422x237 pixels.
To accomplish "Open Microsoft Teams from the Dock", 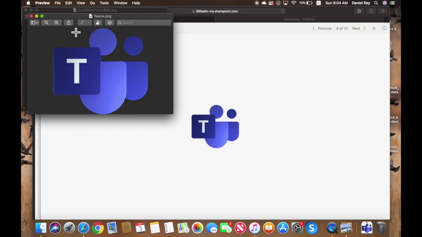I will coord(367,227).
